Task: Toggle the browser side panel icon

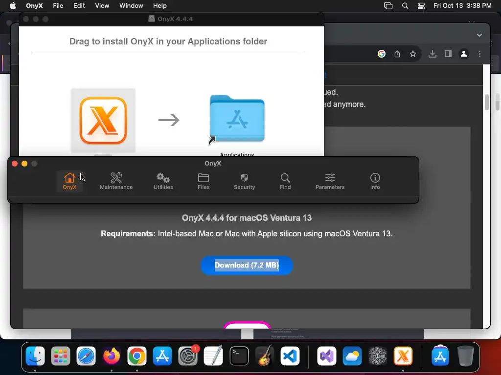Action: [x=448, y=54]
